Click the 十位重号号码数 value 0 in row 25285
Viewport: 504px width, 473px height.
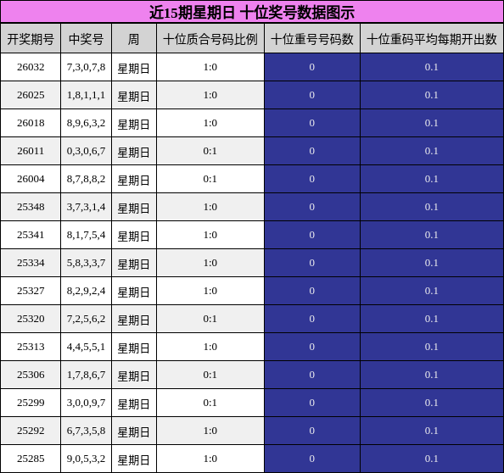pyautogui.click(x=311, y=459)
